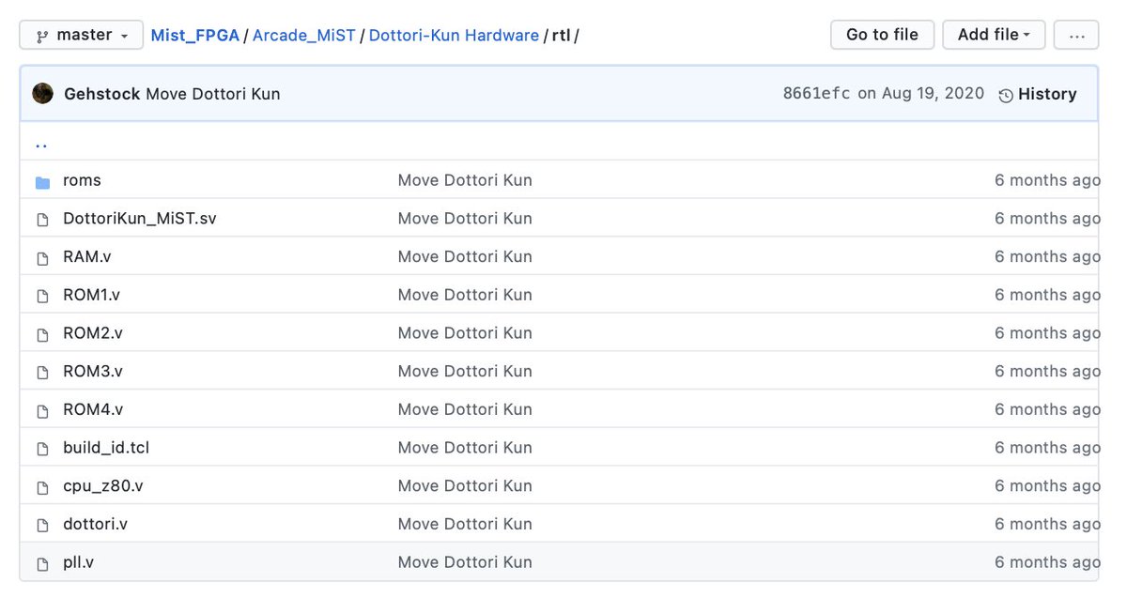Image resolution: width=1127 pixels, height=613 pixels.
Task: Open the three-dot more options menu
Action: (x=1076, y=35)
